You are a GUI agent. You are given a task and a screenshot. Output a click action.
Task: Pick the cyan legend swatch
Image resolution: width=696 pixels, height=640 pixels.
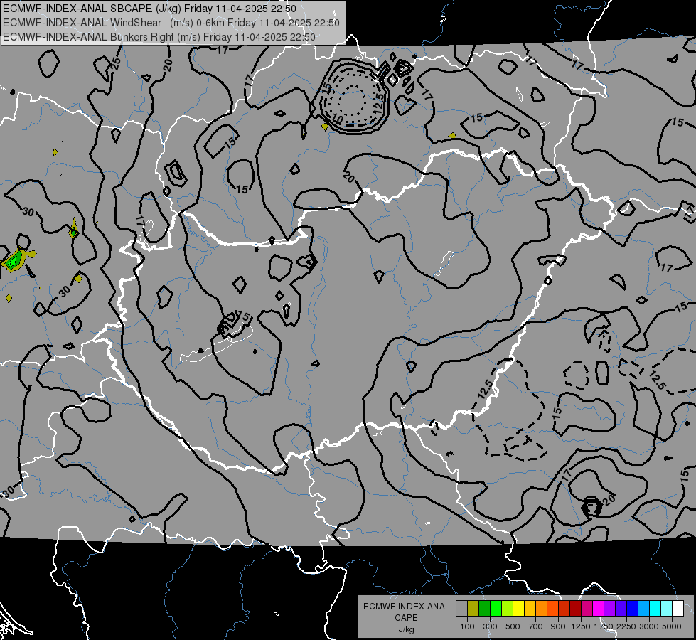click(655, 608)
